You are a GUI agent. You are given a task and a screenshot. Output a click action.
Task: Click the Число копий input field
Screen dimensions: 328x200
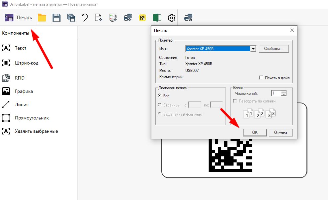tap(276, 94)
